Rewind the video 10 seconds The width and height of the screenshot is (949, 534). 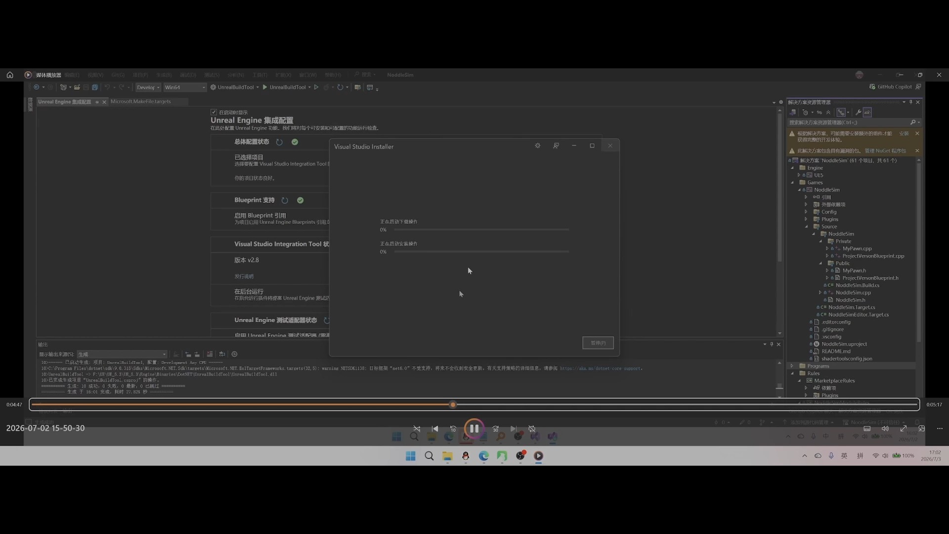453,429
